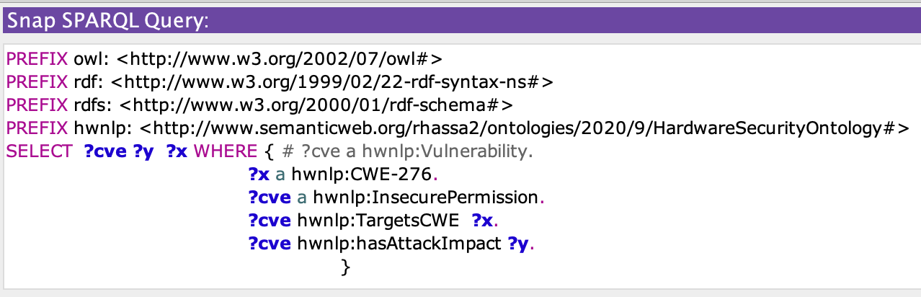Click the Snap SPARQL Query panel header
The height and width of the screenshot is (297, 921).
(x=108, y=21)
